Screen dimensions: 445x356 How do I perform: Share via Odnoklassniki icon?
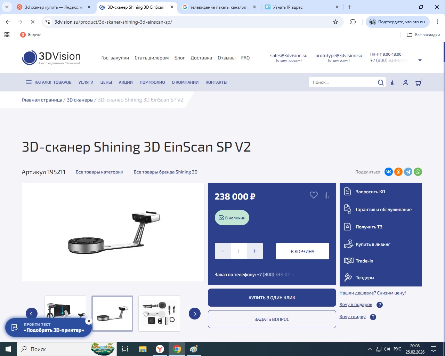coord(398,172)
